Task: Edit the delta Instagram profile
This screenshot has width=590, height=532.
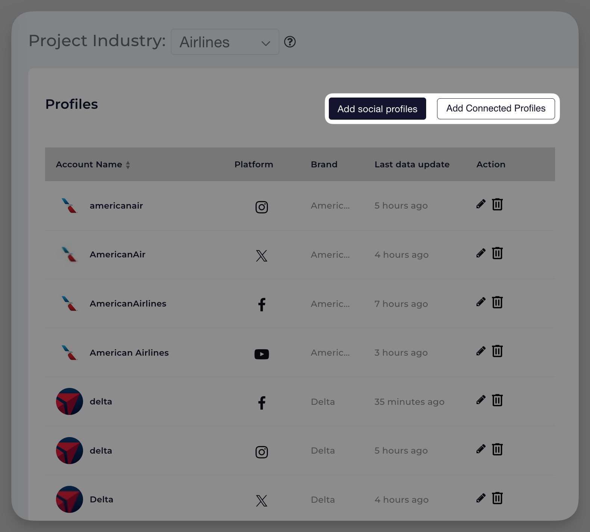Action: [481, 449]
